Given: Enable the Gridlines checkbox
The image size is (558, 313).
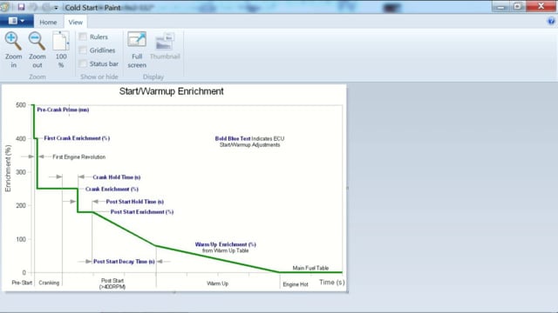Looking at the screenshot, I should 83,50.
